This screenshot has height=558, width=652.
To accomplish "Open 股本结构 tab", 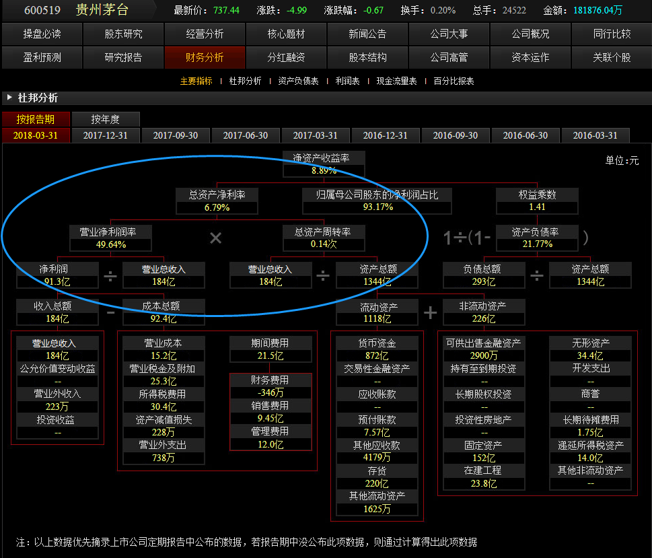I will 367,57.
